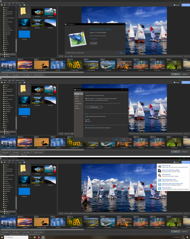Viewport: 190px width, 239px height.
Task: Expand the Setup folder in tree behind About dialog
Action: click(2, 10)
